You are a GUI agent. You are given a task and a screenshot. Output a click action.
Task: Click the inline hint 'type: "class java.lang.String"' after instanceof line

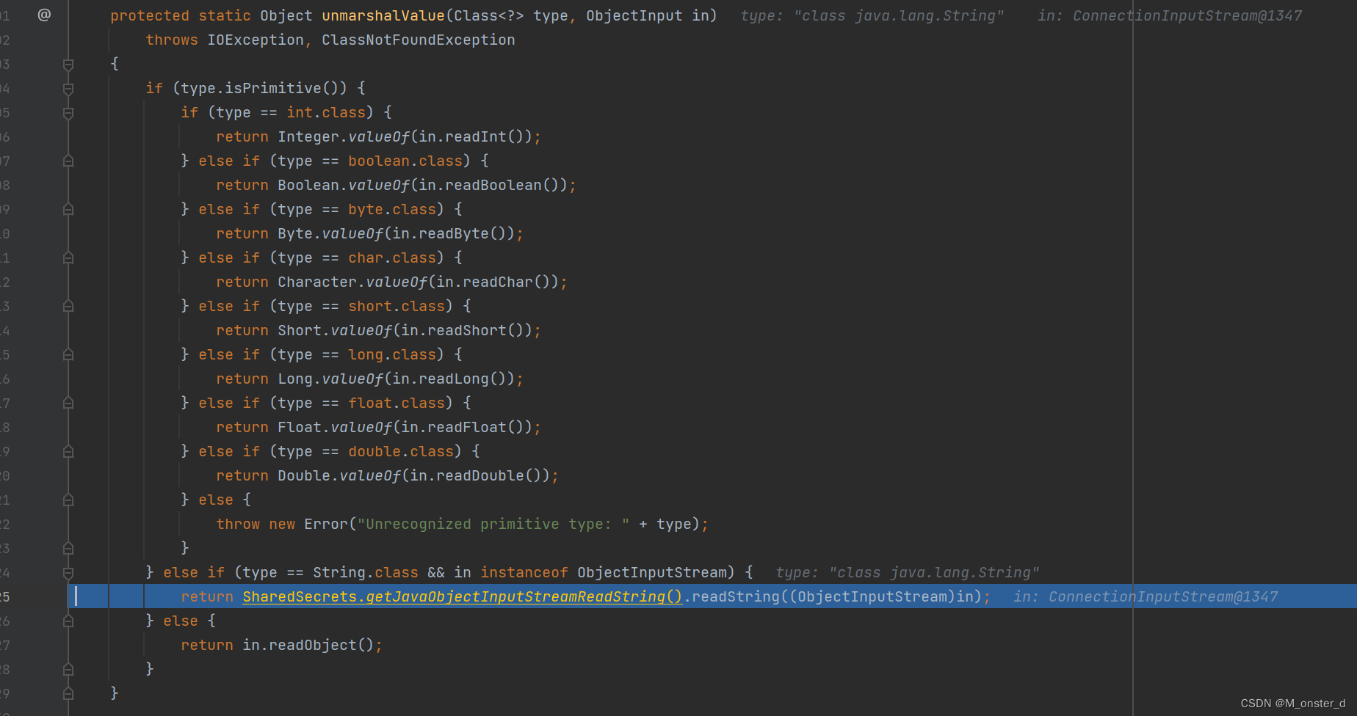[908, 572]
